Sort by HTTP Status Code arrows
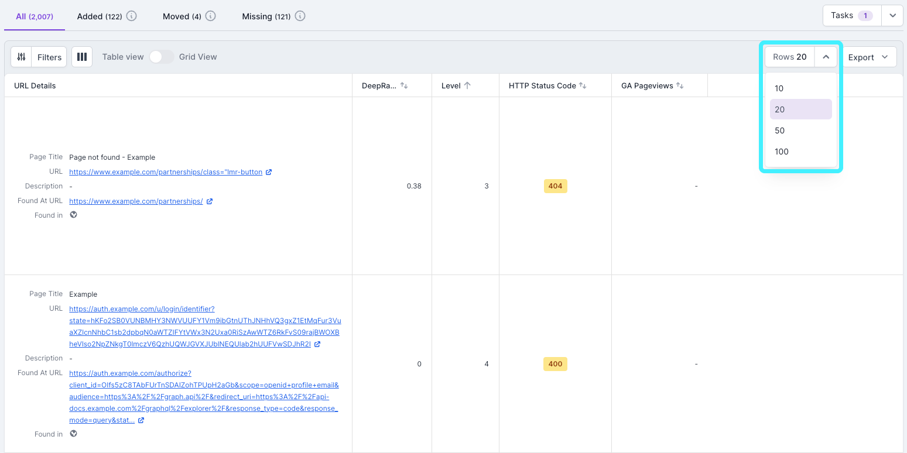Viewport: 907px width, 453px height. tap(583, 85)
